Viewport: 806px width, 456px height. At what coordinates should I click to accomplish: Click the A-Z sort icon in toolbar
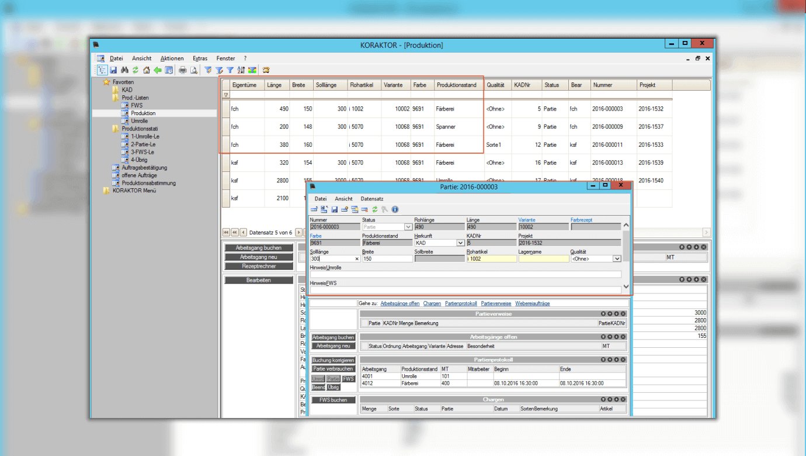241,70
